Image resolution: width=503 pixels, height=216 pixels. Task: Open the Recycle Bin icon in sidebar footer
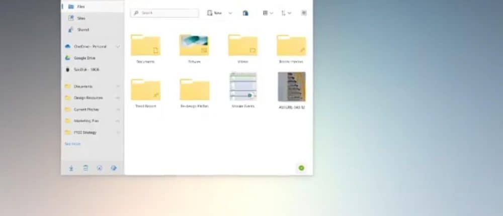[86, 168]
